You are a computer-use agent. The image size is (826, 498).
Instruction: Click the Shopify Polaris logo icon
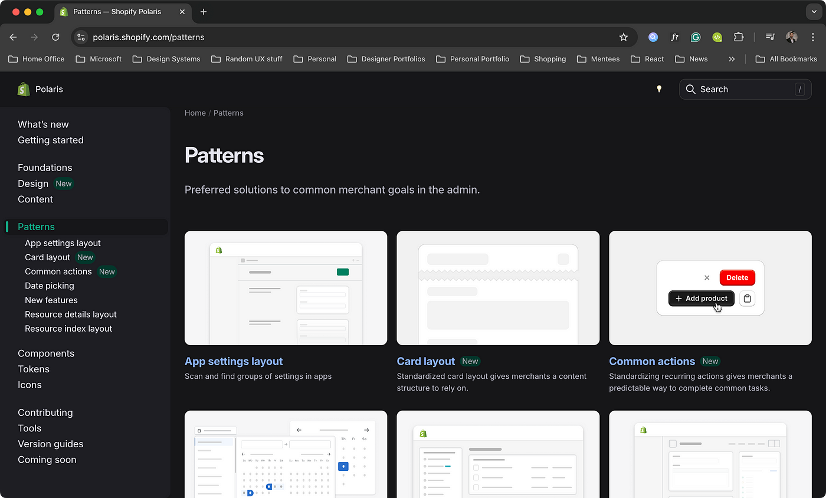coord(24,89)
